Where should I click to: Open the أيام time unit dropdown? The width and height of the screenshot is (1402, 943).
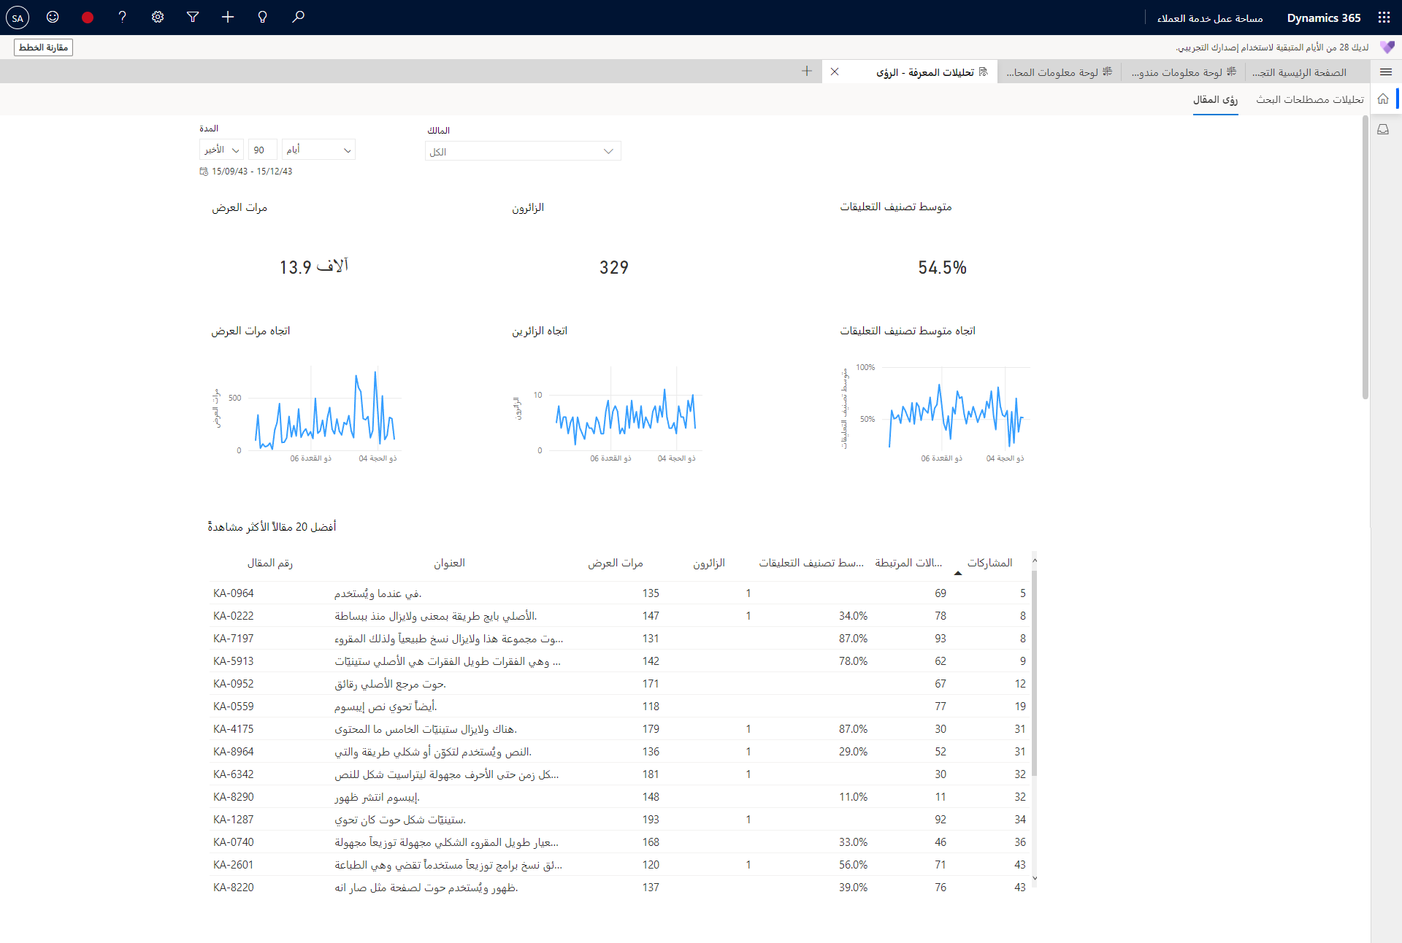[x=318, y=150]
